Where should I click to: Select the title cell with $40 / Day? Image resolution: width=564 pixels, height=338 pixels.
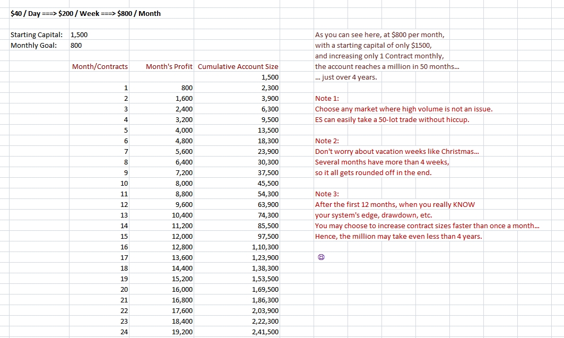[85, 14]
